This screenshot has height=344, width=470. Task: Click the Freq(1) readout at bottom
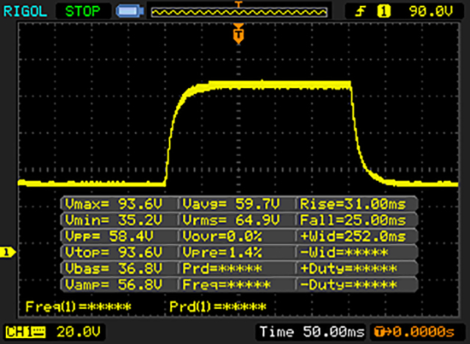click(79, 307)
